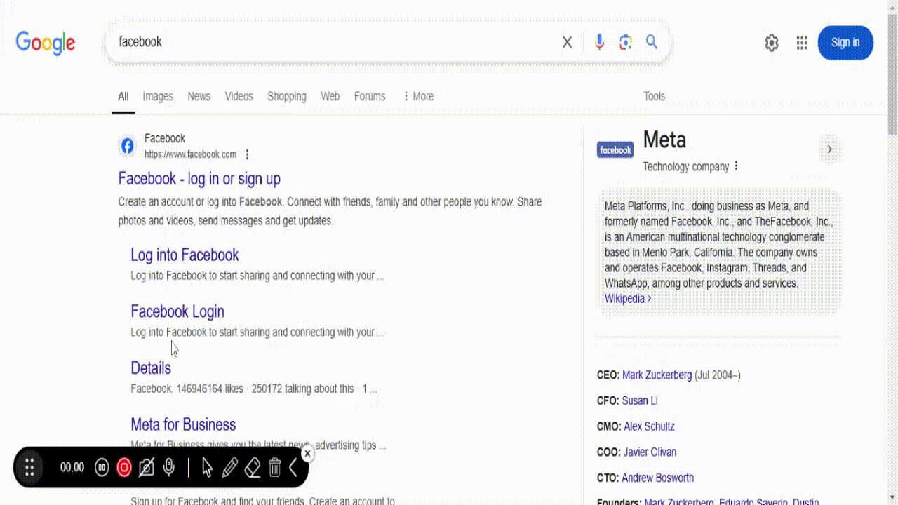Click the Sign in button
This screenshot has width=898, height=505.
(x=845, y=43)
